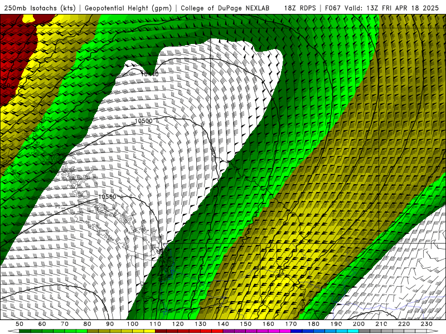Click the '18Z RDPS' model run label
The width and height of the screenshot is (446, 334).
(x=300, y=8)
